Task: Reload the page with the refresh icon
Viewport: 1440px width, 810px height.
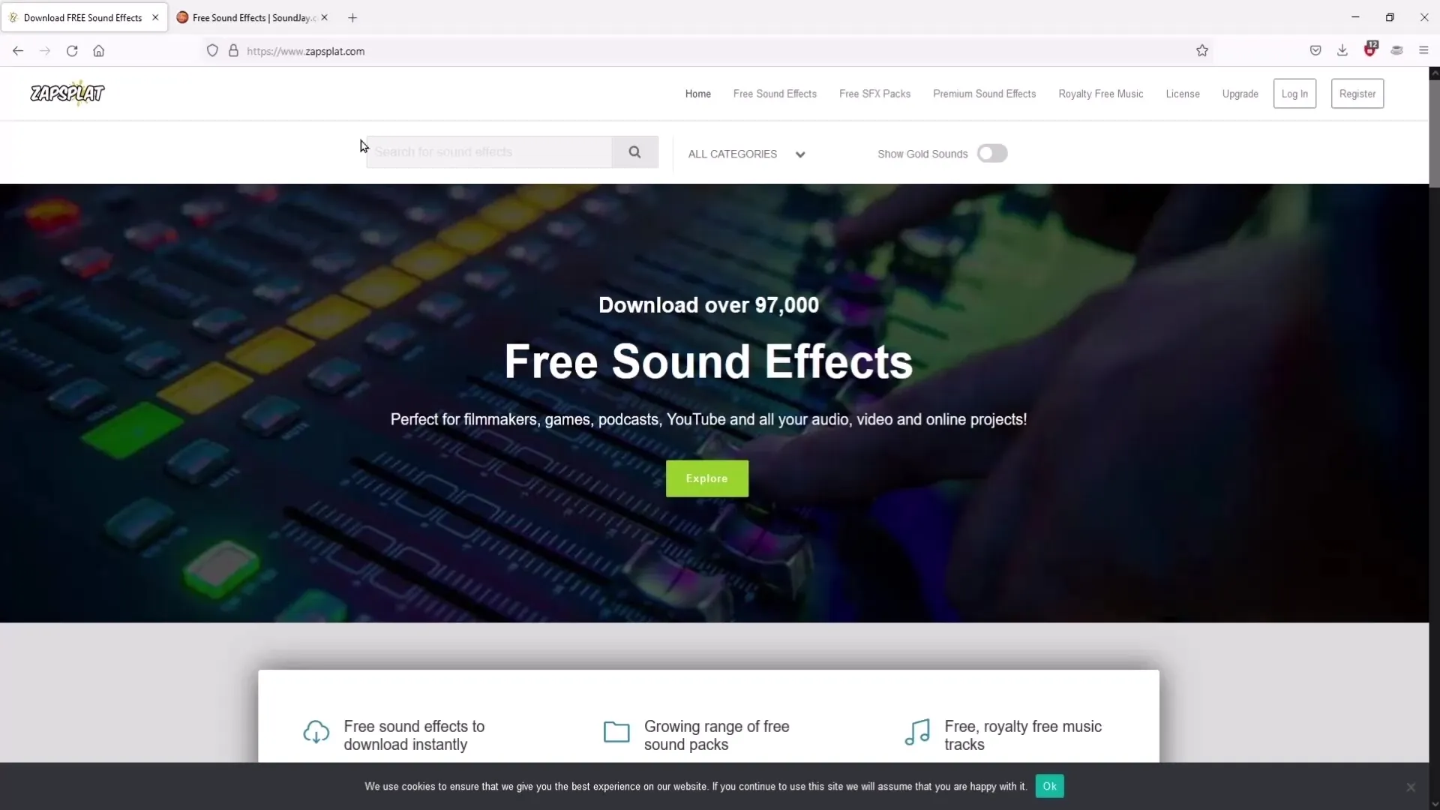Action: pyautogui.click(x=72, y=51)
